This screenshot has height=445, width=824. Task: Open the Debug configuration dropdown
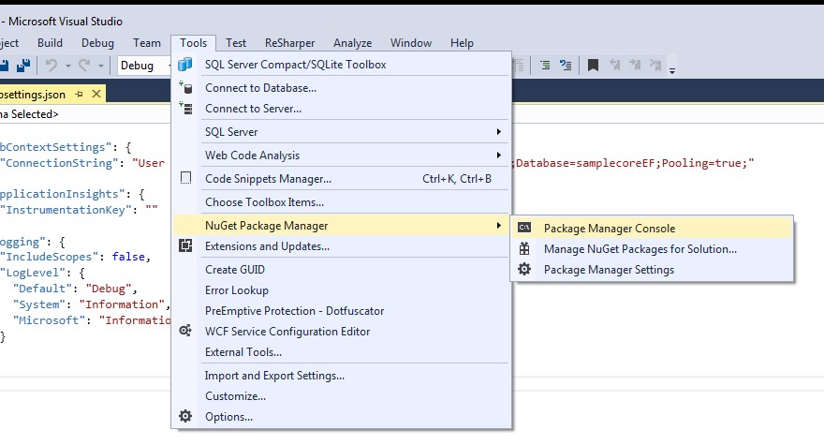pos(144,66)
